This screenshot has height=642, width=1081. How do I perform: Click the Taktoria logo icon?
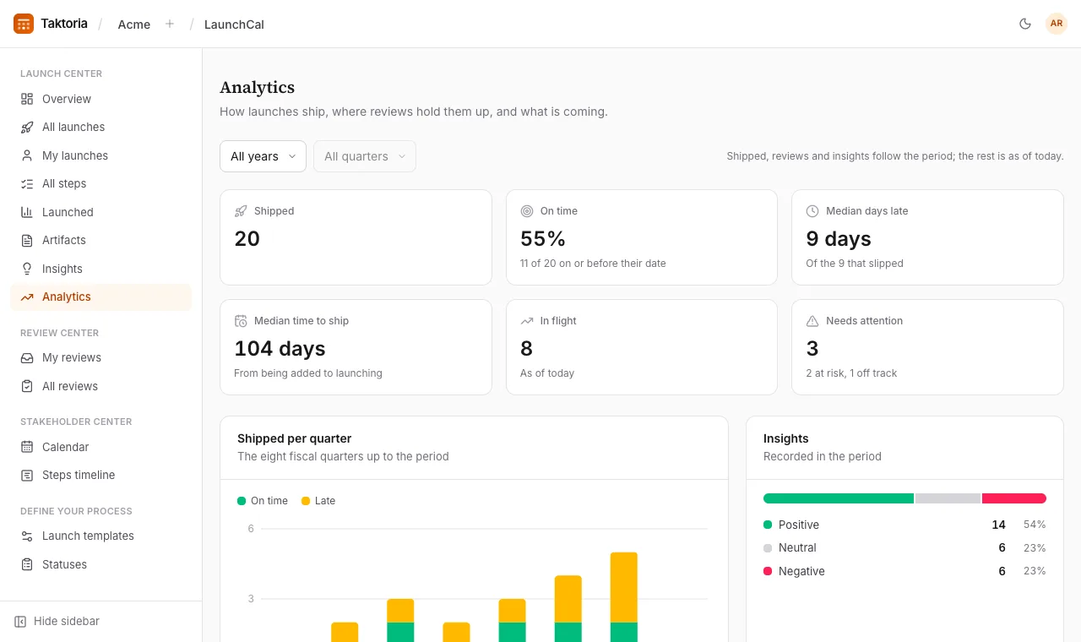point(24,24)
